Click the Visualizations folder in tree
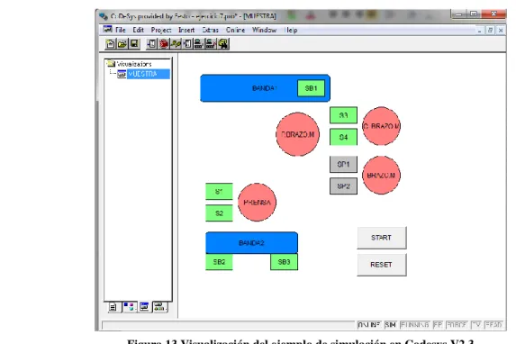The image size is (516, 344). tap(130, 64)
